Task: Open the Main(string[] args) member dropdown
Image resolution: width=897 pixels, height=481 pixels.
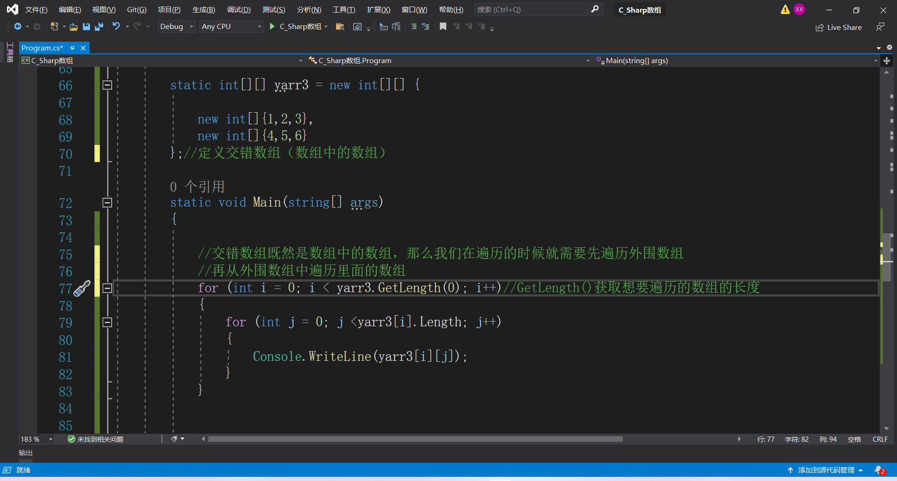Action: click(x=736, y=61)
